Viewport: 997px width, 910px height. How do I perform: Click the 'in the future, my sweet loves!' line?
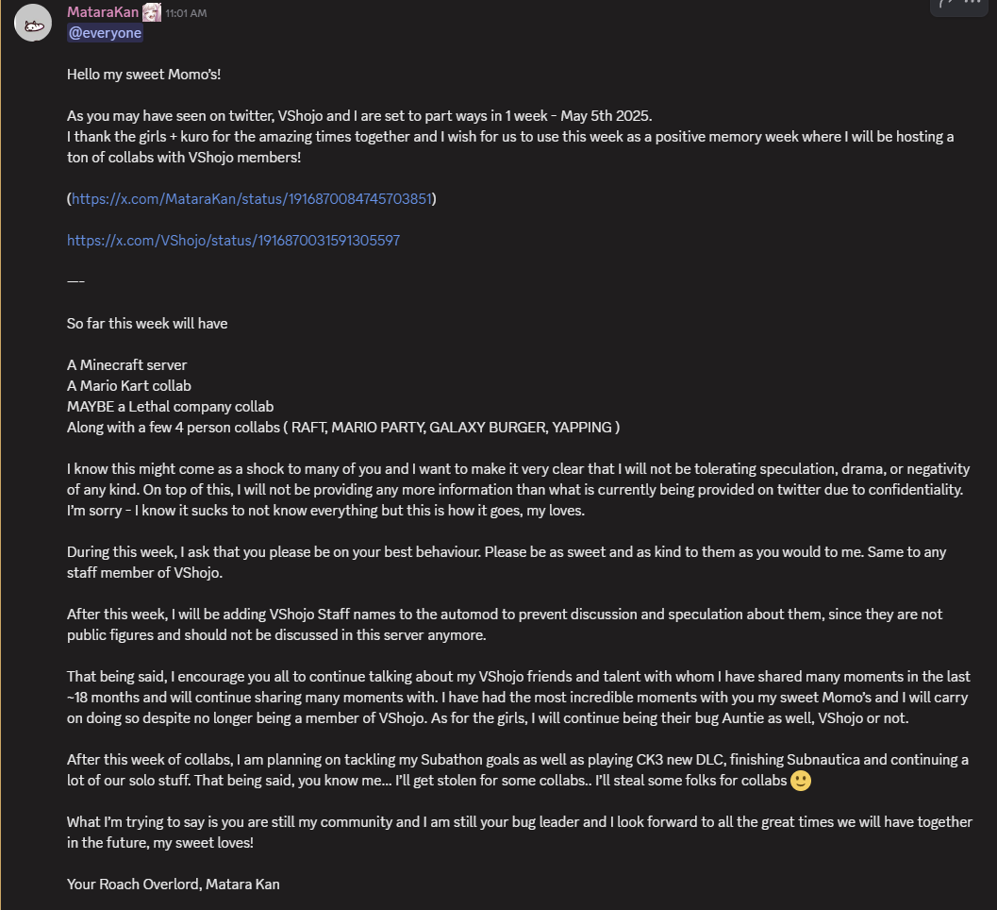tap(160, 843)
